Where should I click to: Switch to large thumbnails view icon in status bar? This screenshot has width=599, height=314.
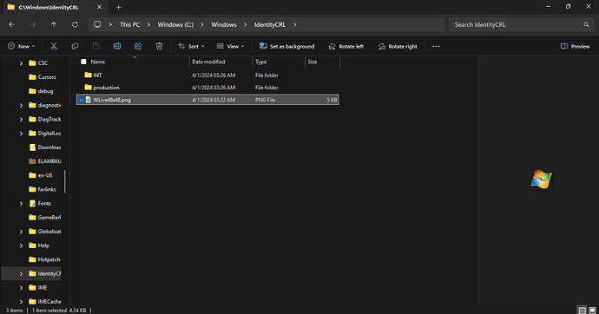(x=592, y=311)
